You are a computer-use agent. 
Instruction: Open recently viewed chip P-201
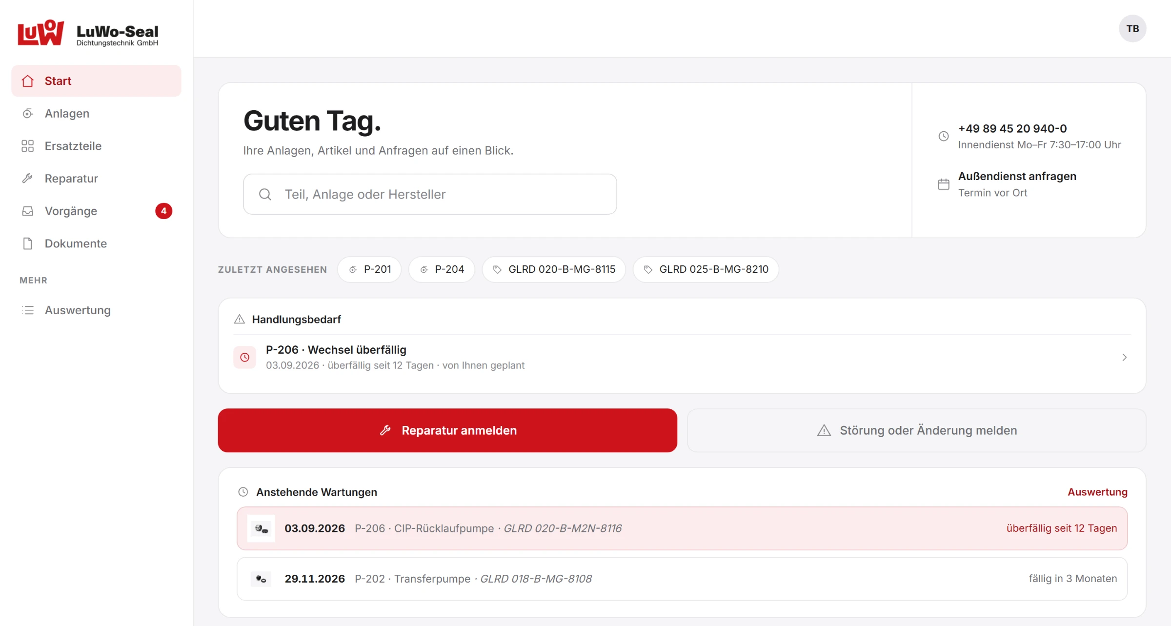click(369, 269)
